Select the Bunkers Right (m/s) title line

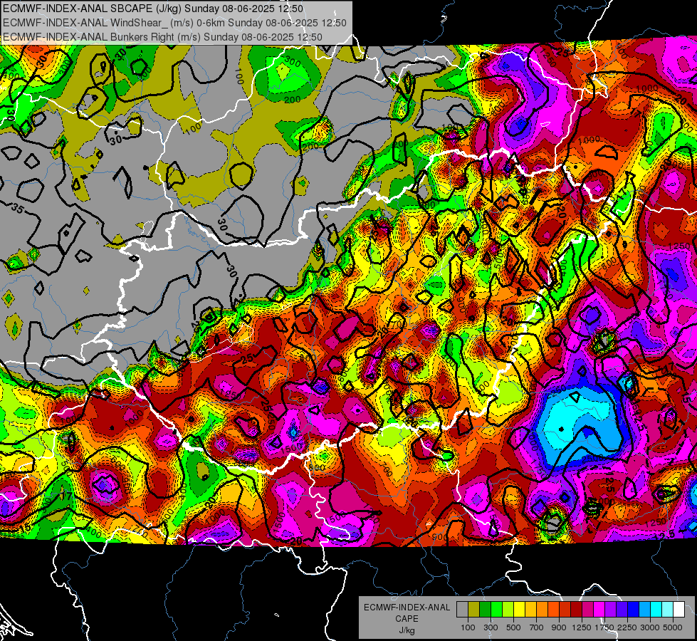pyautogui.click(x=163, y=37)
